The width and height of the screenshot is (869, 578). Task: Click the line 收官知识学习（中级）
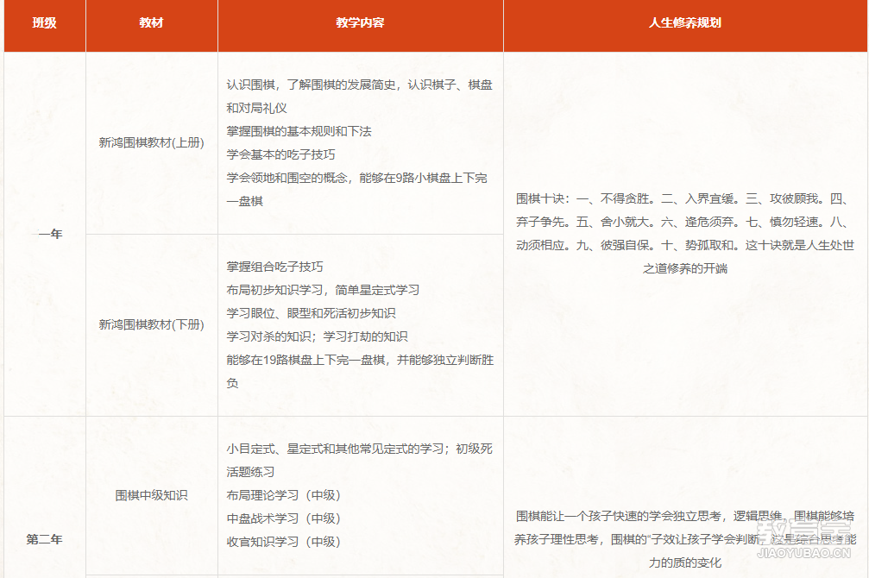click(283, 542)
